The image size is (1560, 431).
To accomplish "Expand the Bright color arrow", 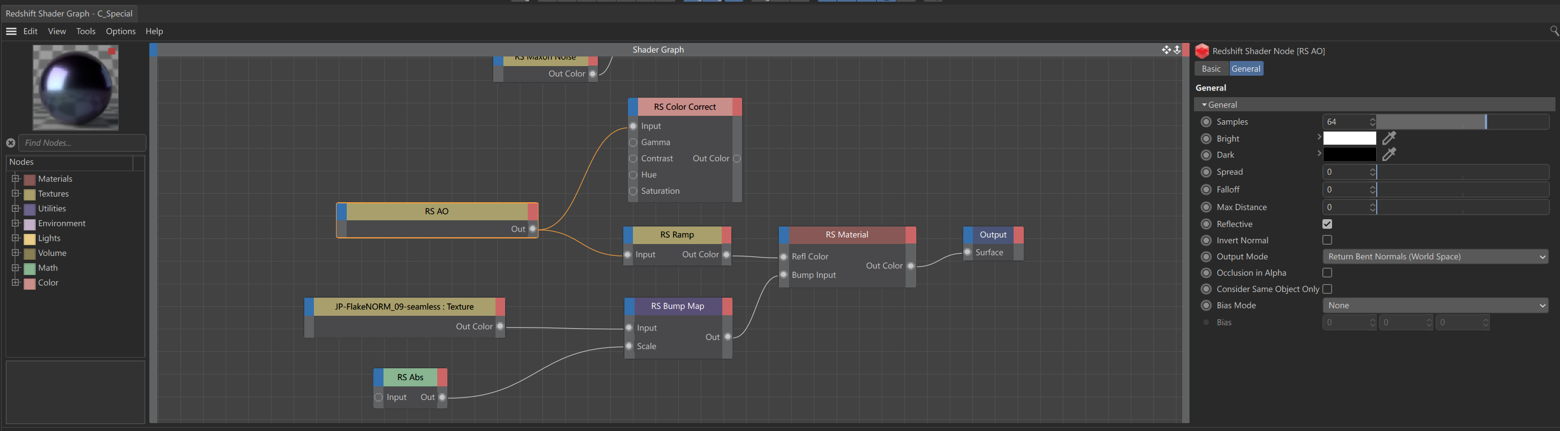I will click(x=1318, y=137).
